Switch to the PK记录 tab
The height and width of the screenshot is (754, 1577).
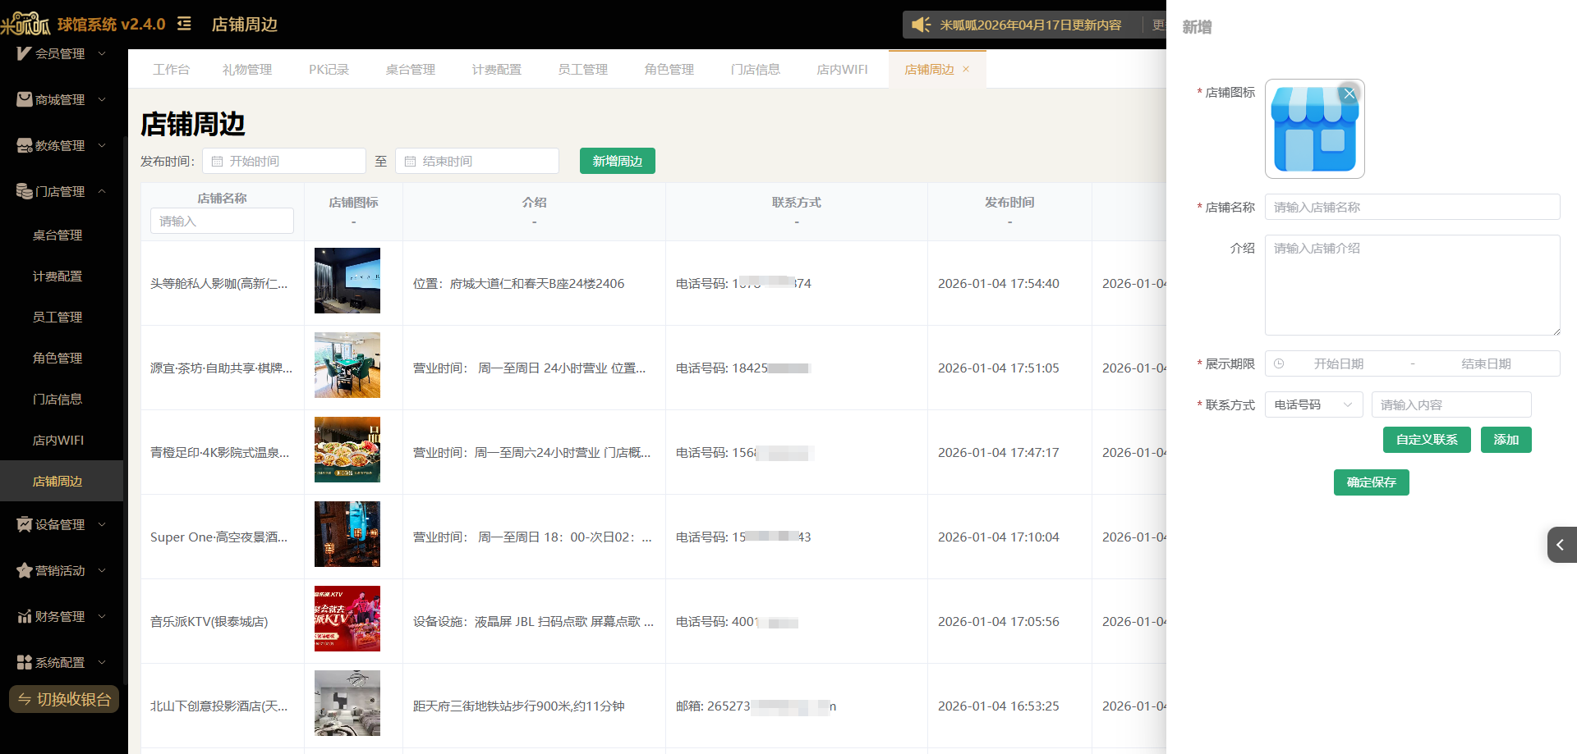(x=329, y=70)
